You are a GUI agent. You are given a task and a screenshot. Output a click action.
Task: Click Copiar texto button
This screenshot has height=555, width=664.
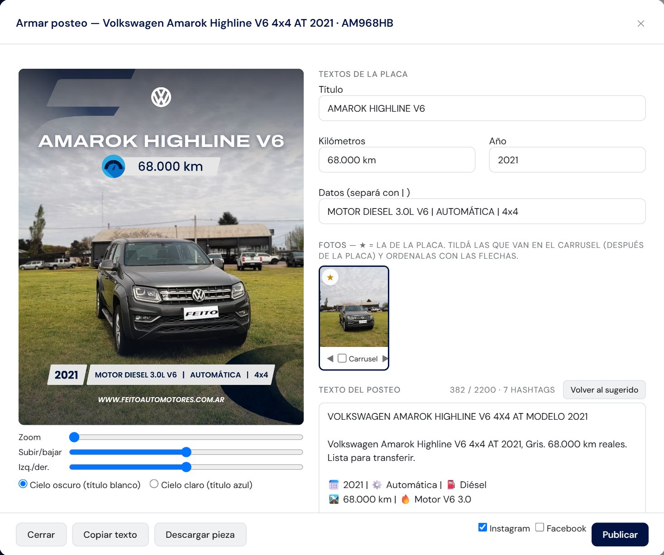click(x=110, y=535)
